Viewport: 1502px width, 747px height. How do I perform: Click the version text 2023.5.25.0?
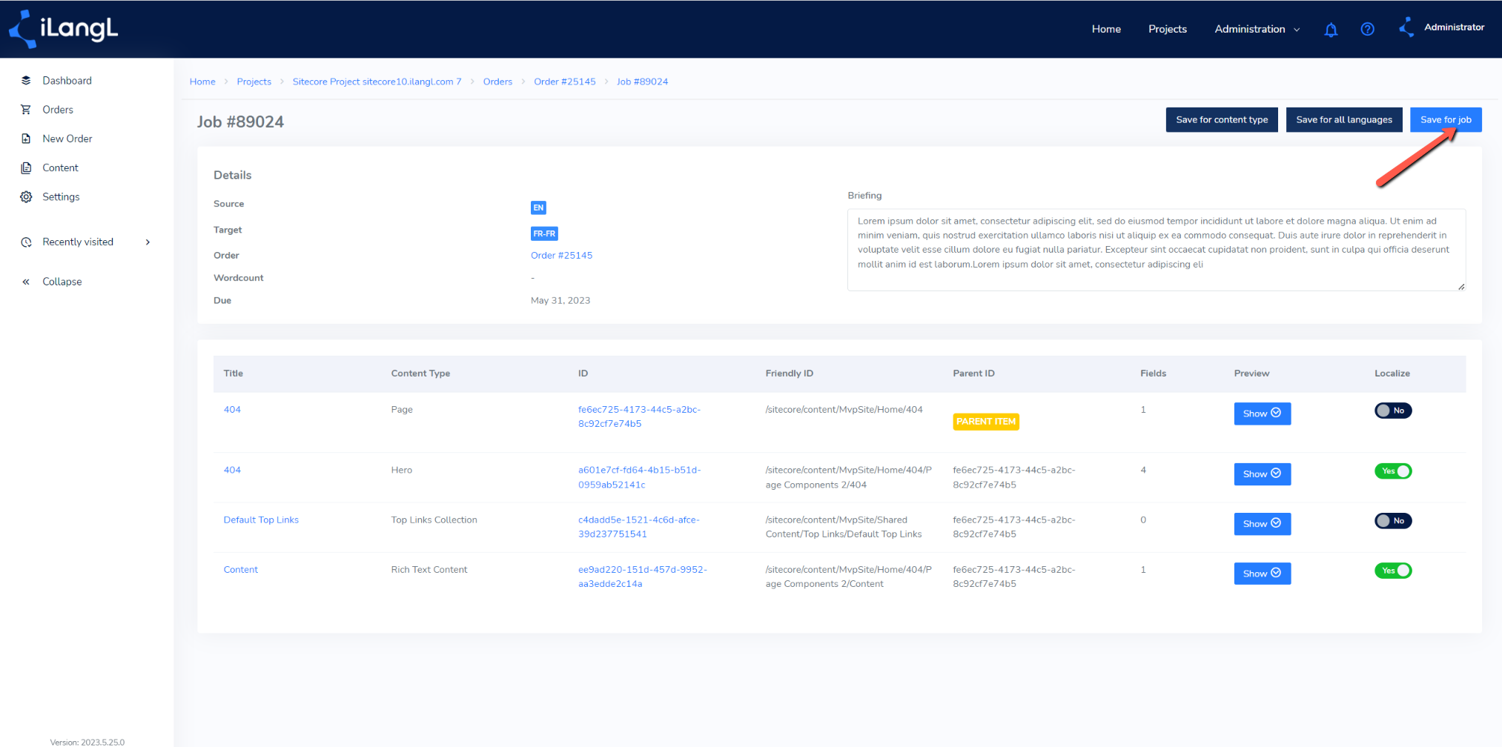[x=87, y=742]
